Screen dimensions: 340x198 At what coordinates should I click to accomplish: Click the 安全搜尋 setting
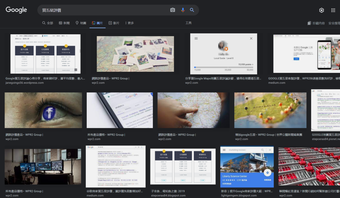click(x=334, y=23)
